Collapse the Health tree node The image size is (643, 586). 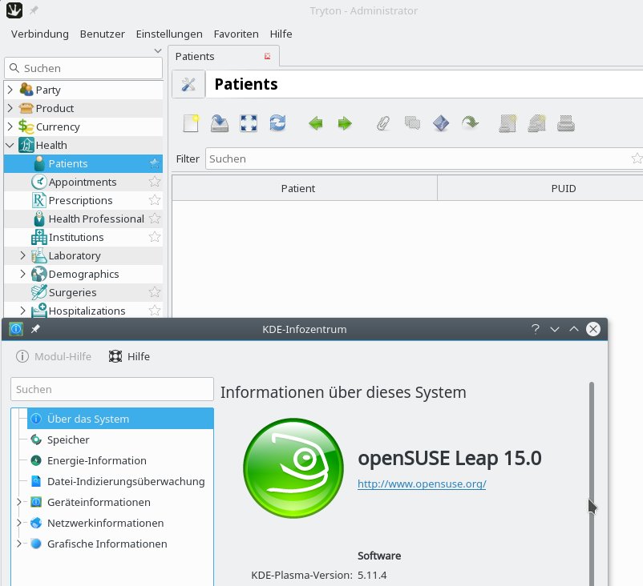(10, 145)
